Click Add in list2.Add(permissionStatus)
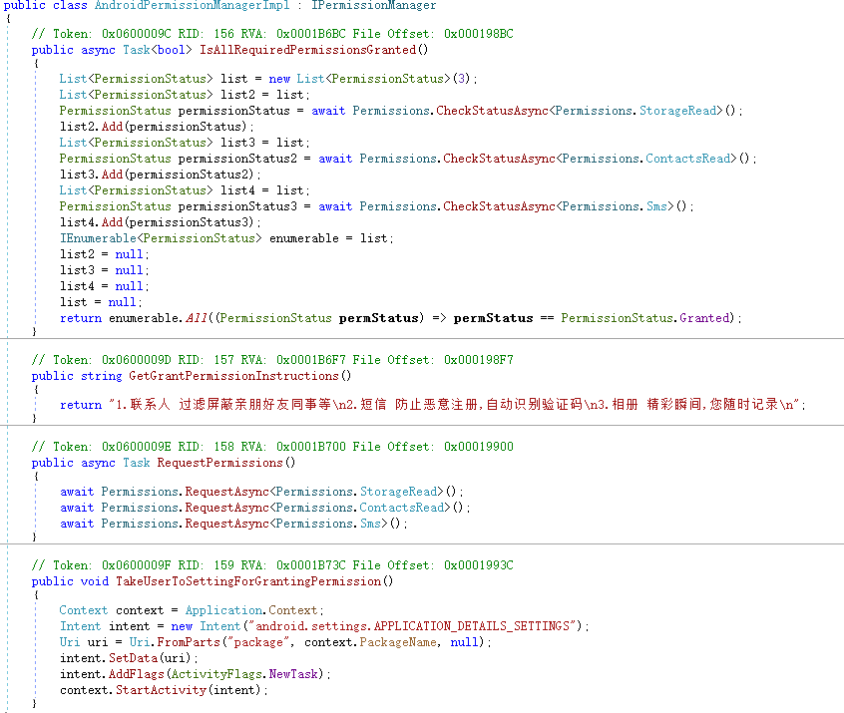The height and width of the screenshot is (713, 844). pyautogui.click(x=112, y=127)
